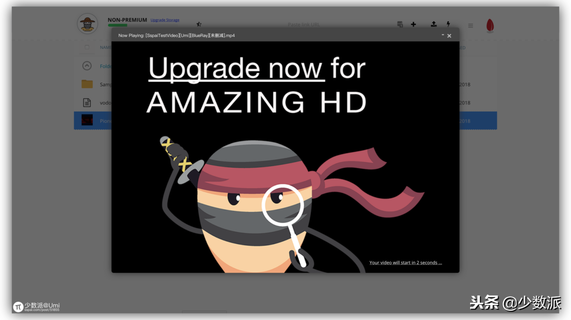
Task: Follow the Upgrade Storage link
Action: click(165, 20)
